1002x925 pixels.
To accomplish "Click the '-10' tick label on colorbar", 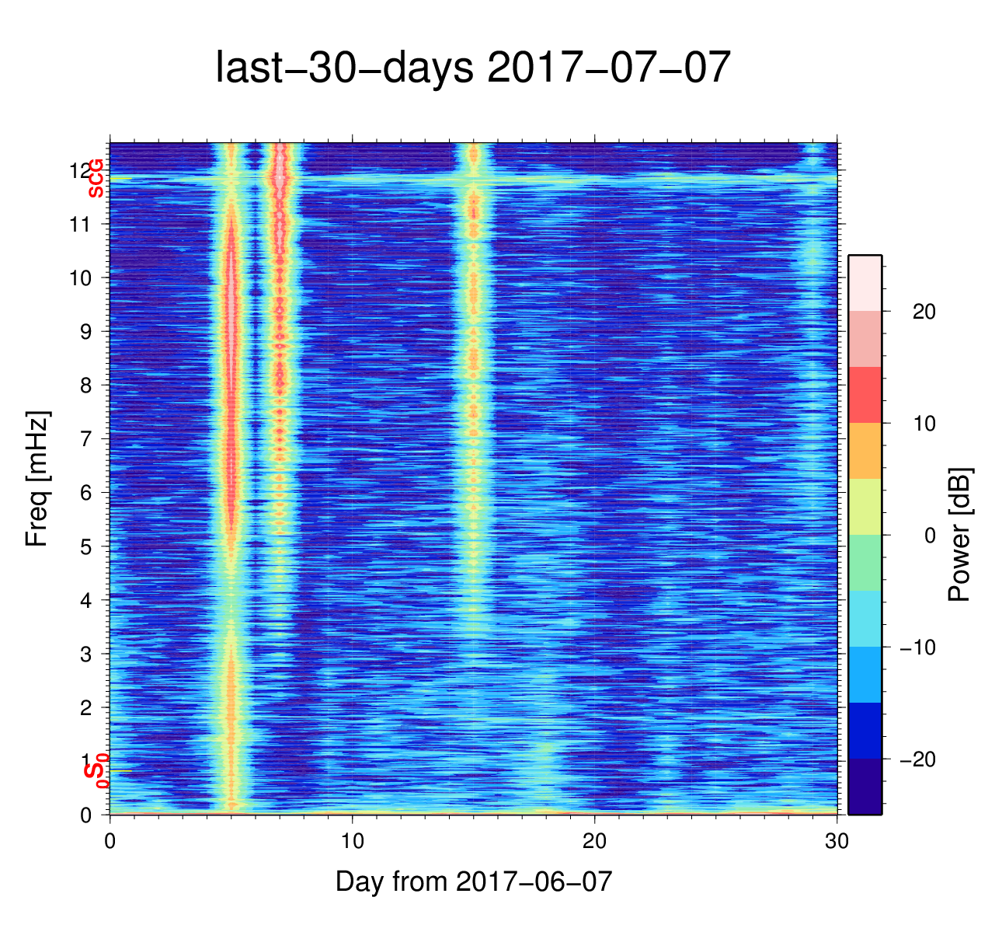I will [x=917, y=647].
